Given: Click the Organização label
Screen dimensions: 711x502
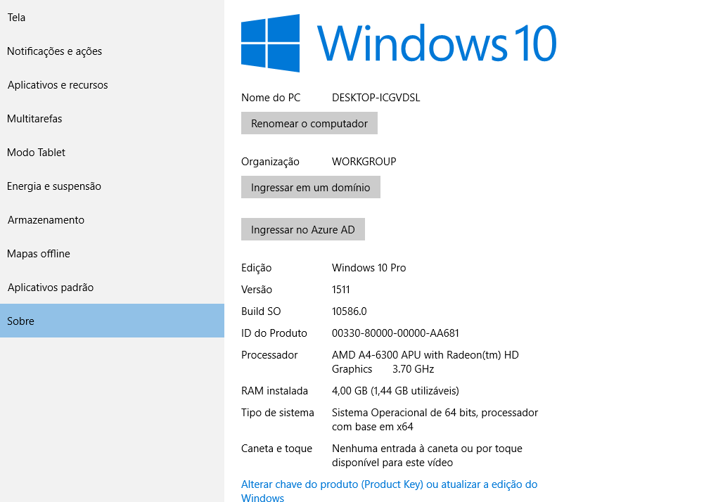Looking at the screenshot, I should 270,162.
